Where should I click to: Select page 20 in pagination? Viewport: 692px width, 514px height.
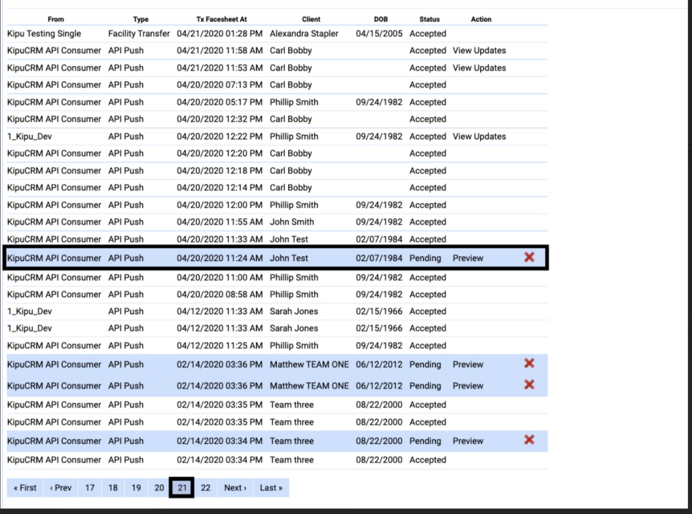[159, 487]
